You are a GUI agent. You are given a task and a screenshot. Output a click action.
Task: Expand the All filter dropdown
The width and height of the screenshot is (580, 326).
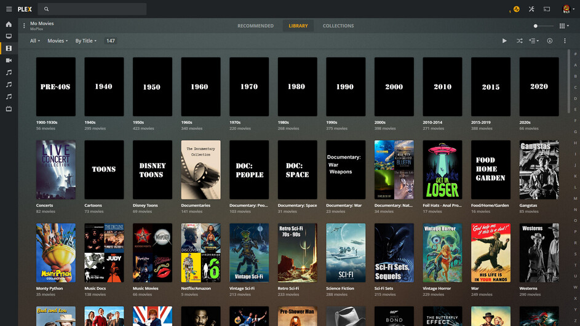pos(35,41)
